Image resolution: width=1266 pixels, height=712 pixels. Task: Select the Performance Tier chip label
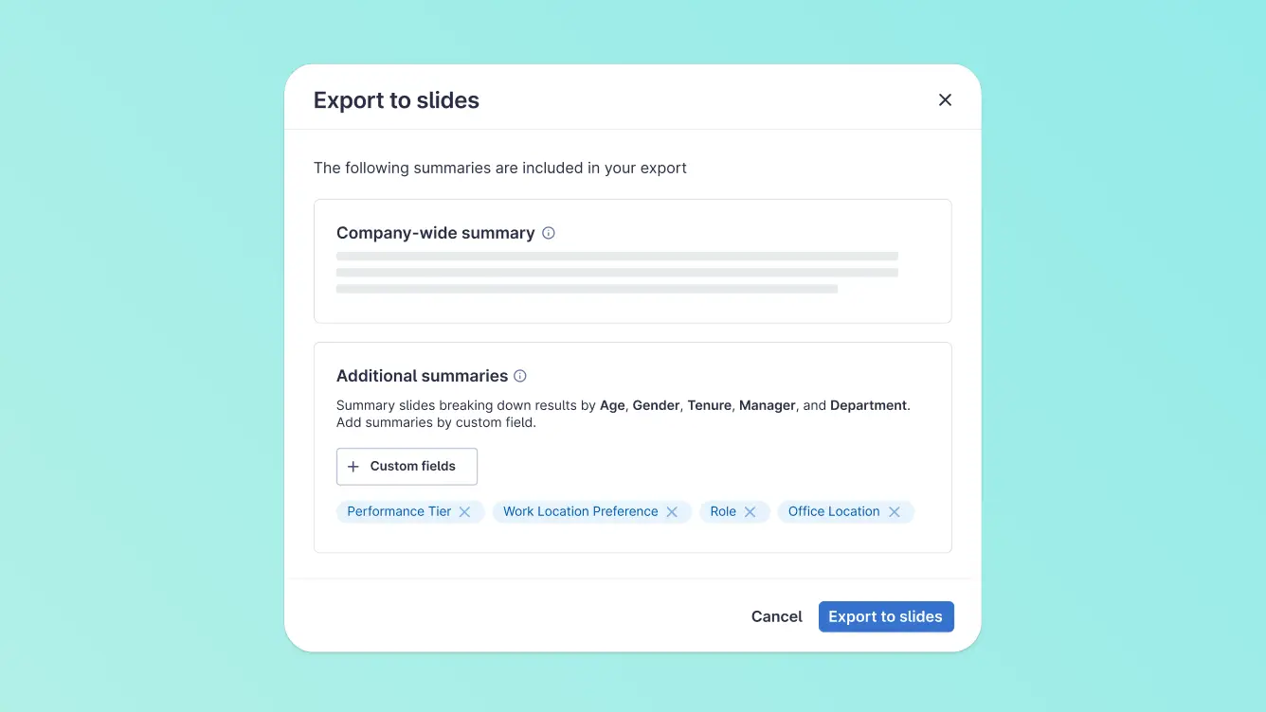(x=399, y=511)
